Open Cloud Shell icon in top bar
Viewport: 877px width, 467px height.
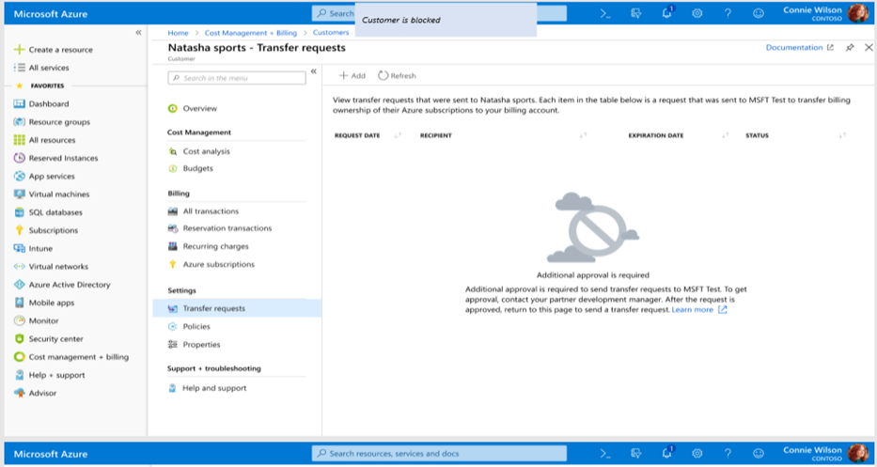[x=605, y=14]
